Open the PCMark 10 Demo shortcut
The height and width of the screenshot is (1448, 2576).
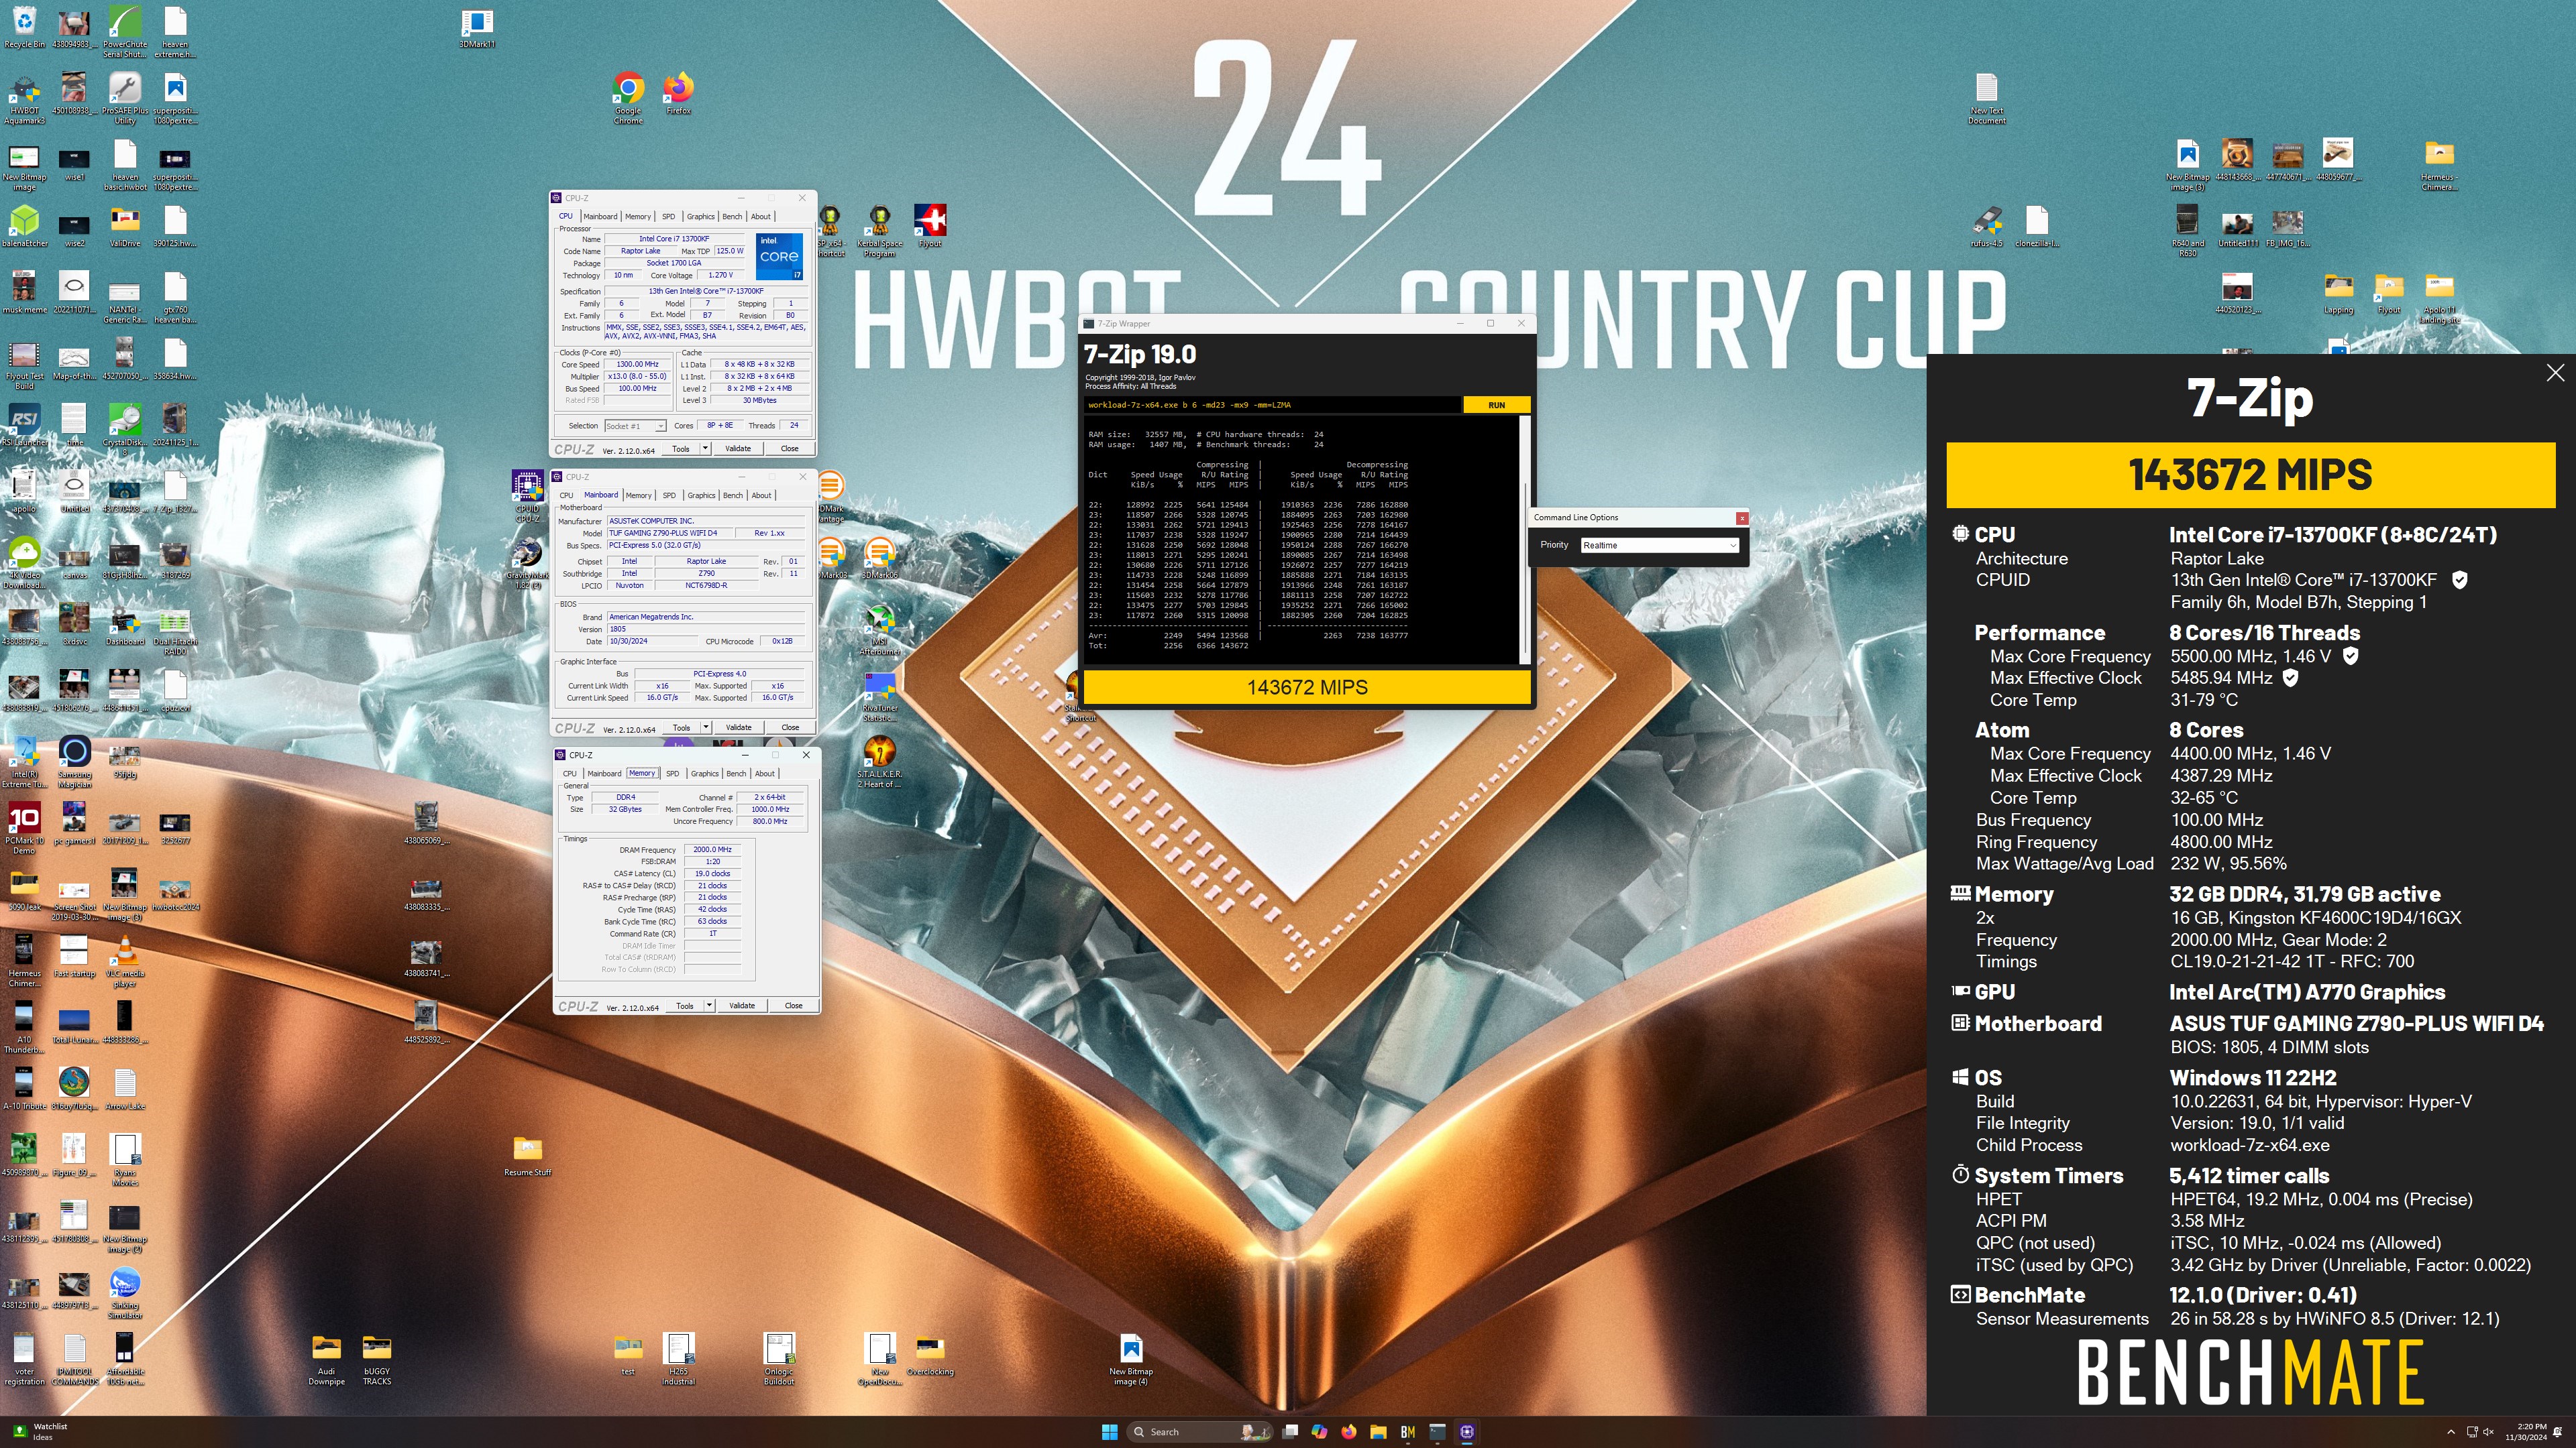tap(24, 829)
